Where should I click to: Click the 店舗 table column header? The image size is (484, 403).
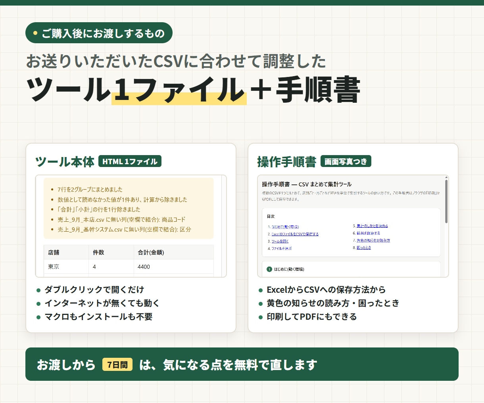[x=66, y=252]
